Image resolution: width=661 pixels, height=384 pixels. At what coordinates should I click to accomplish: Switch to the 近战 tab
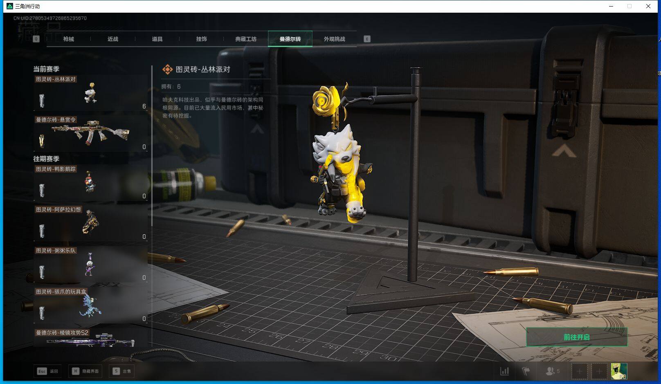(x=113, y=39)
